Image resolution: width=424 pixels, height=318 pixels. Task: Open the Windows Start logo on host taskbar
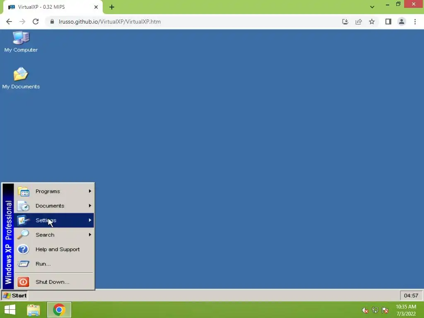coord(10,310)
